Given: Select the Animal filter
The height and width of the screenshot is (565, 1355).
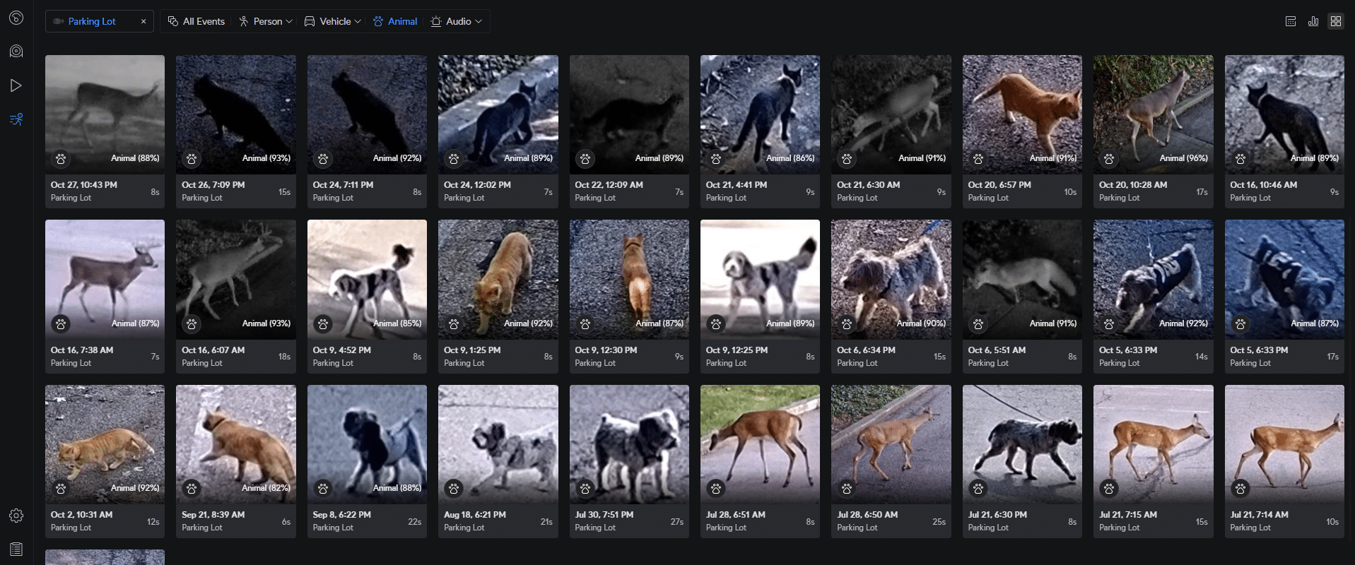Looking at the screenshot, I should coord(395,22).
